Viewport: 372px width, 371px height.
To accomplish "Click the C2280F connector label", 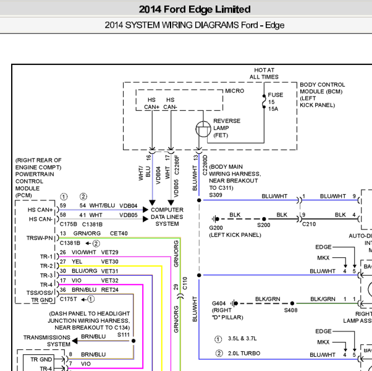I will pyautogui.click(x=177, y=165).
